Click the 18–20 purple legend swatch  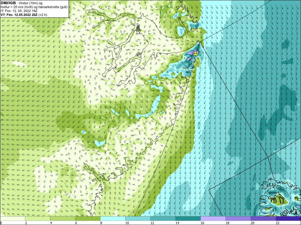238,219
